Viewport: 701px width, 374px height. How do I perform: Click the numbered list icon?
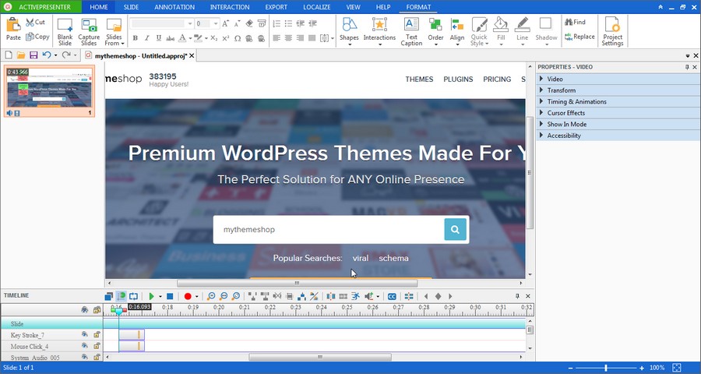(277, 23)
